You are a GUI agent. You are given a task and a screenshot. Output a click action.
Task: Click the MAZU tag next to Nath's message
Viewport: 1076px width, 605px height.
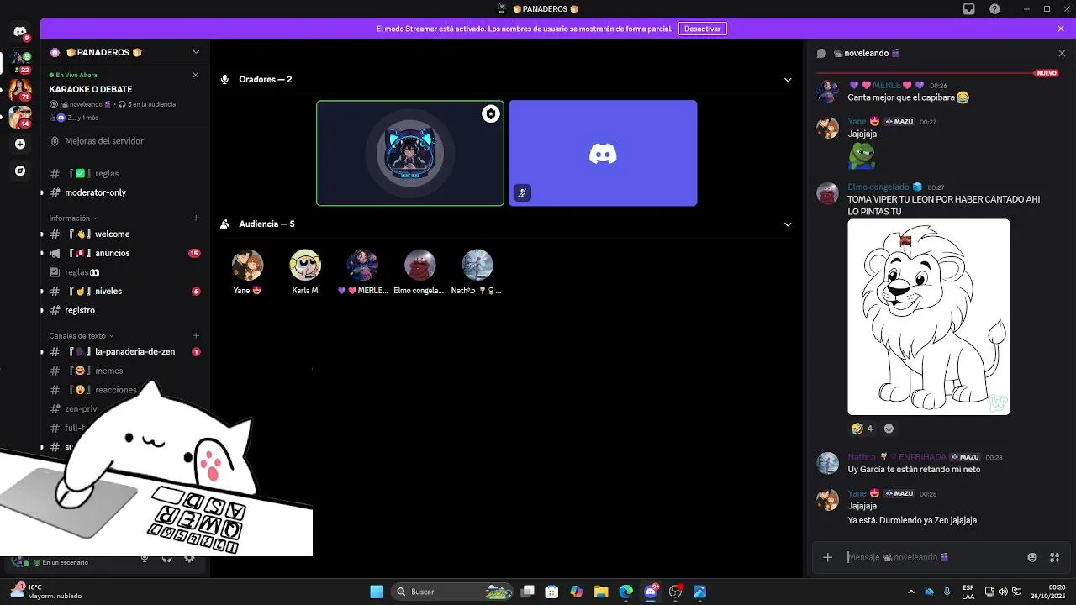pyautogui.click(x=965, y=457)
